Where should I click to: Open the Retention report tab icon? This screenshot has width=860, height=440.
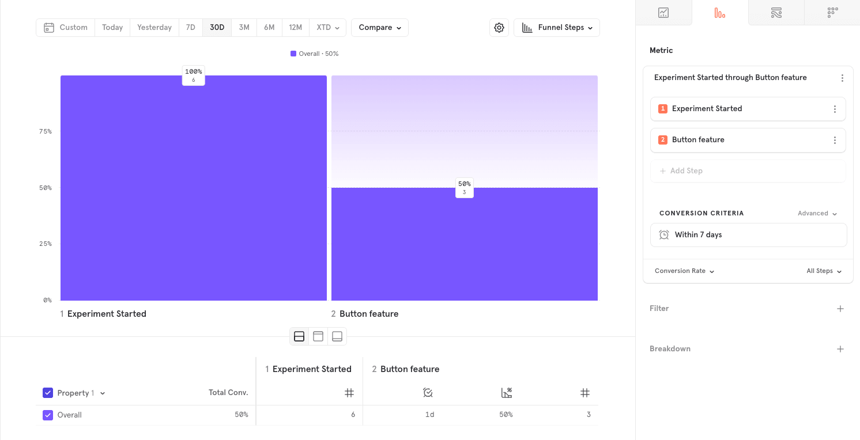click(832, 13)
